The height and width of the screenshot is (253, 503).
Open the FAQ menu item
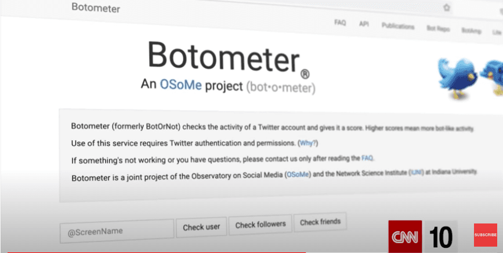(x=340, y=23)
